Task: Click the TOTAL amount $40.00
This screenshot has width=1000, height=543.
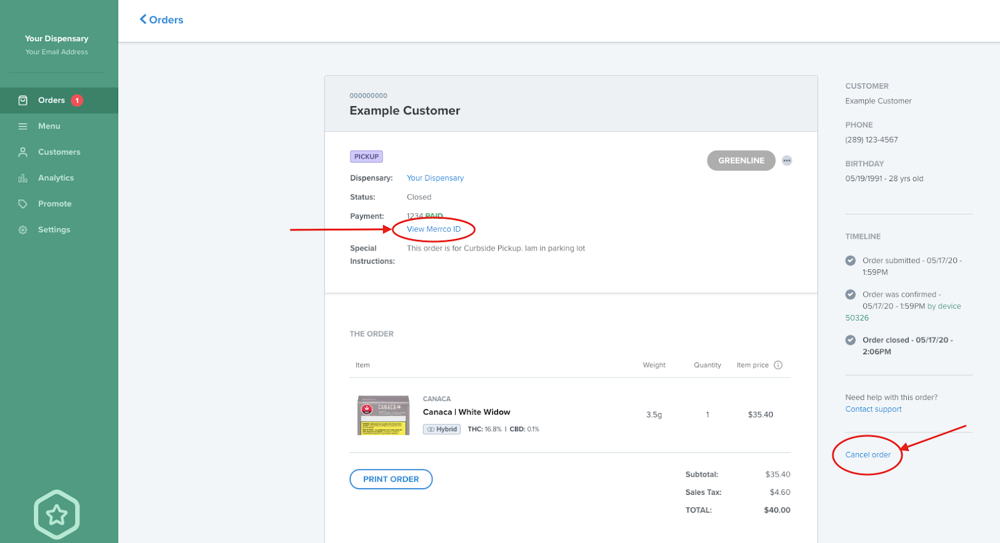Action: click(777, 511)
